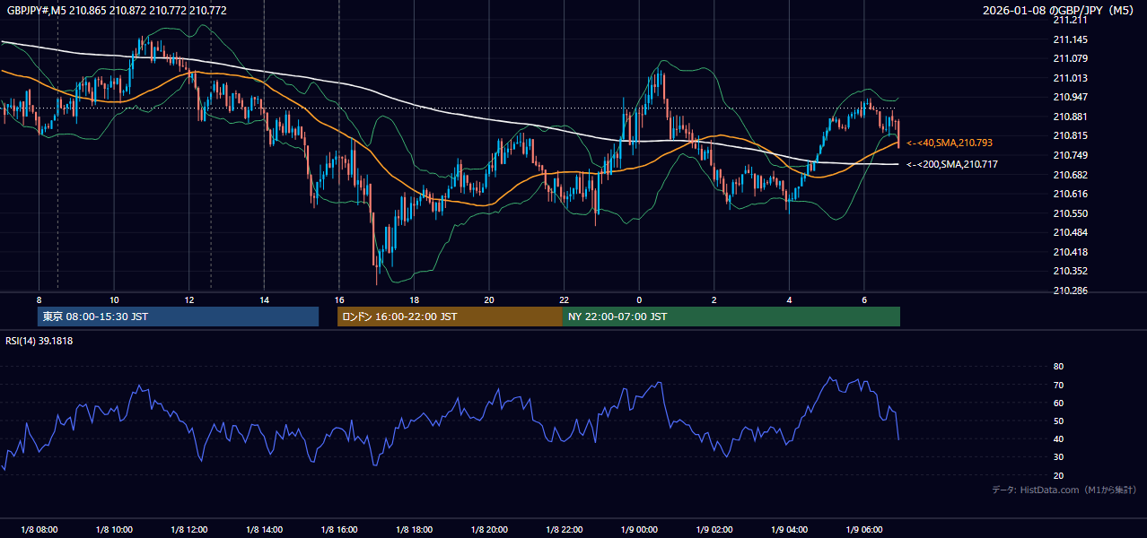The width and height of the screenshot is (1147, 538).
Task: Click price axis value 210.286
Action: (1070, 291)
